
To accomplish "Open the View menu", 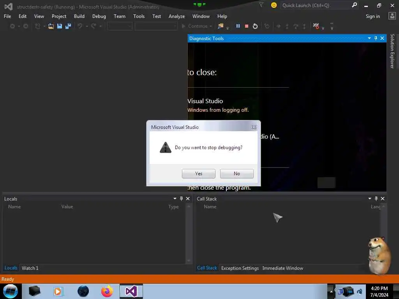I will click(x=39, y=16).
